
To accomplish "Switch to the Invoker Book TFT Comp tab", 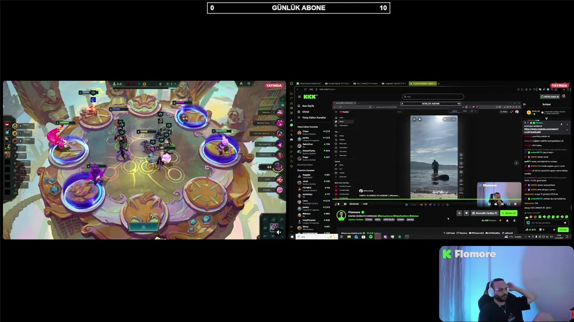I will click(337, 84).
